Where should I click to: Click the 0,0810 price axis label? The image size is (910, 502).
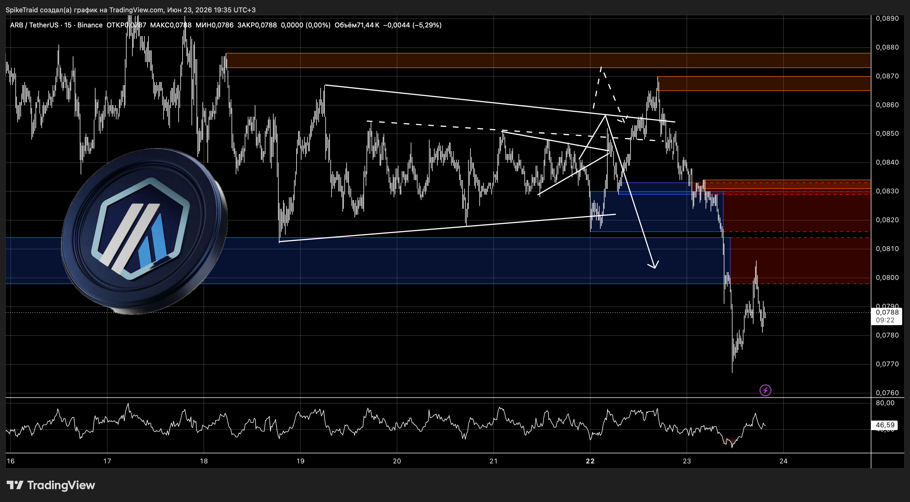(887, 249)
